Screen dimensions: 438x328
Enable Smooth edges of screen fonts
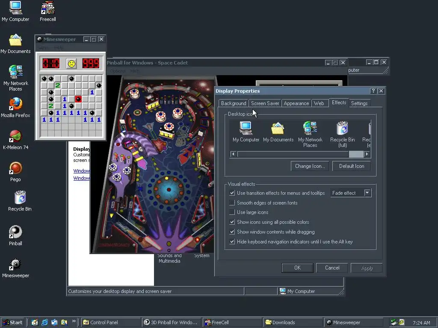pos(232,202)
